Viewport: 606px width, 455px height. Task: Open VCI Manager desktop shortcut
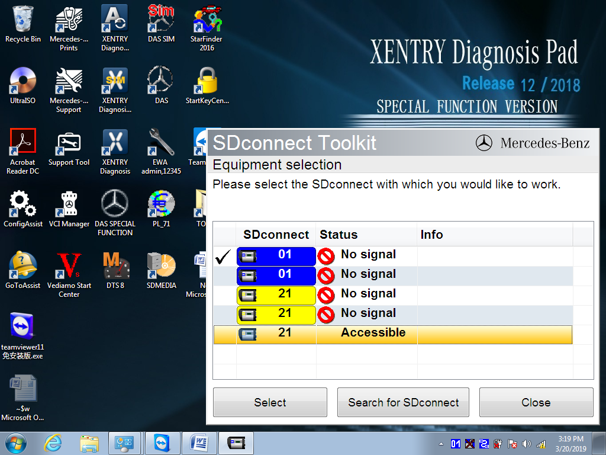coord(69,209)
